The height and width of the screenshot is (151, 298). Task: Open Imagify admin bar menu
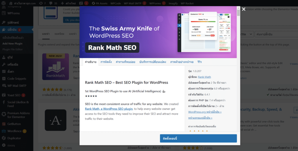(173, 3)
